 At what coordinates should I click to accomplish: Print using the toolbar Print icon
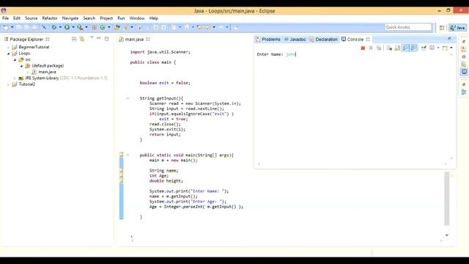tap(34, 27)
